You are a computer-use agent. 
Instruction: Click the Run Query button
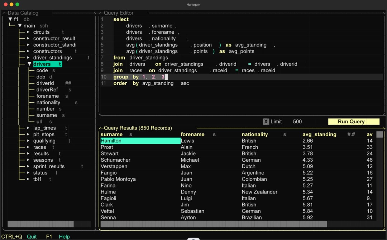(x=354, y=122)
